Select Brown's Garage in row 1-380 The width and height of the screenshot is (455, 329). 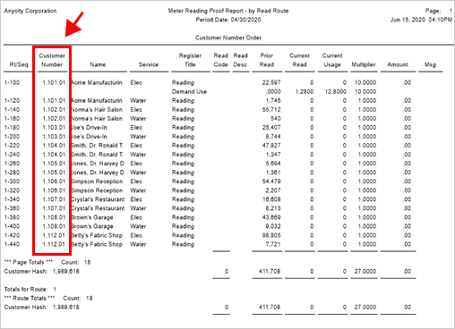pos(92,217)
